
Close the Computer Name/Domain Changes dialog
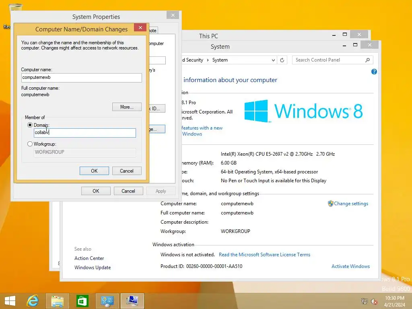click(x=140, y=27)
